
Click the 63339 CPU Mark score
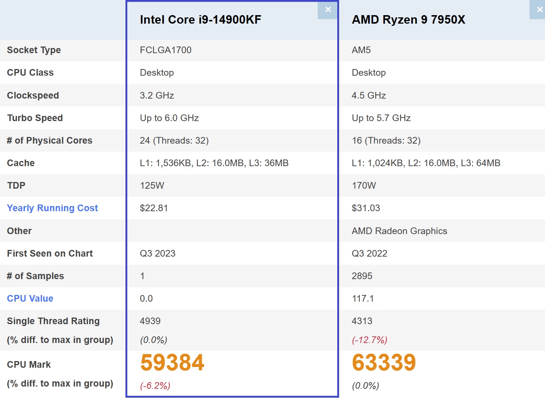(384, 363)
